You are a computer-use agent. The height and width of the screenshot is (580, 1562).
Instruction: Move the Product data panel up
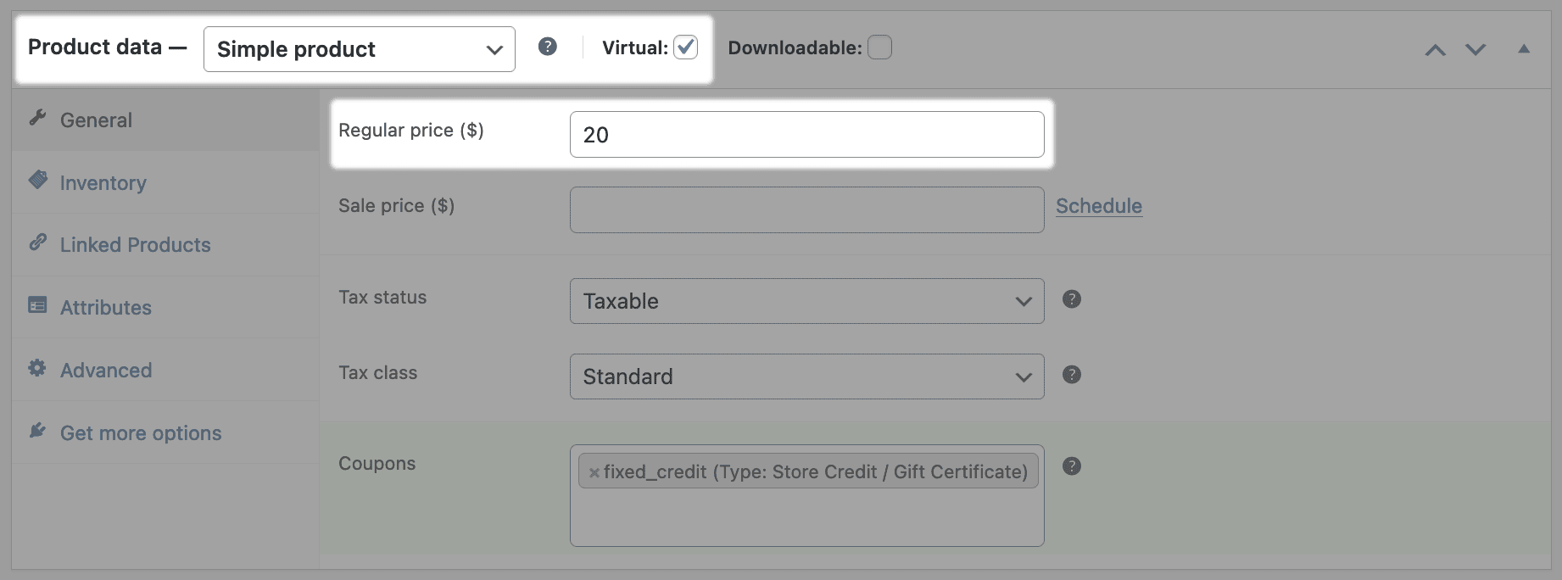point(1435,50)
